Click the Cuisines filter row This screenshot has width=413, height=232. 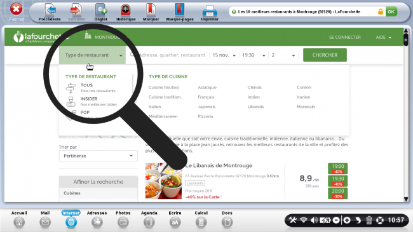[98, 193]
